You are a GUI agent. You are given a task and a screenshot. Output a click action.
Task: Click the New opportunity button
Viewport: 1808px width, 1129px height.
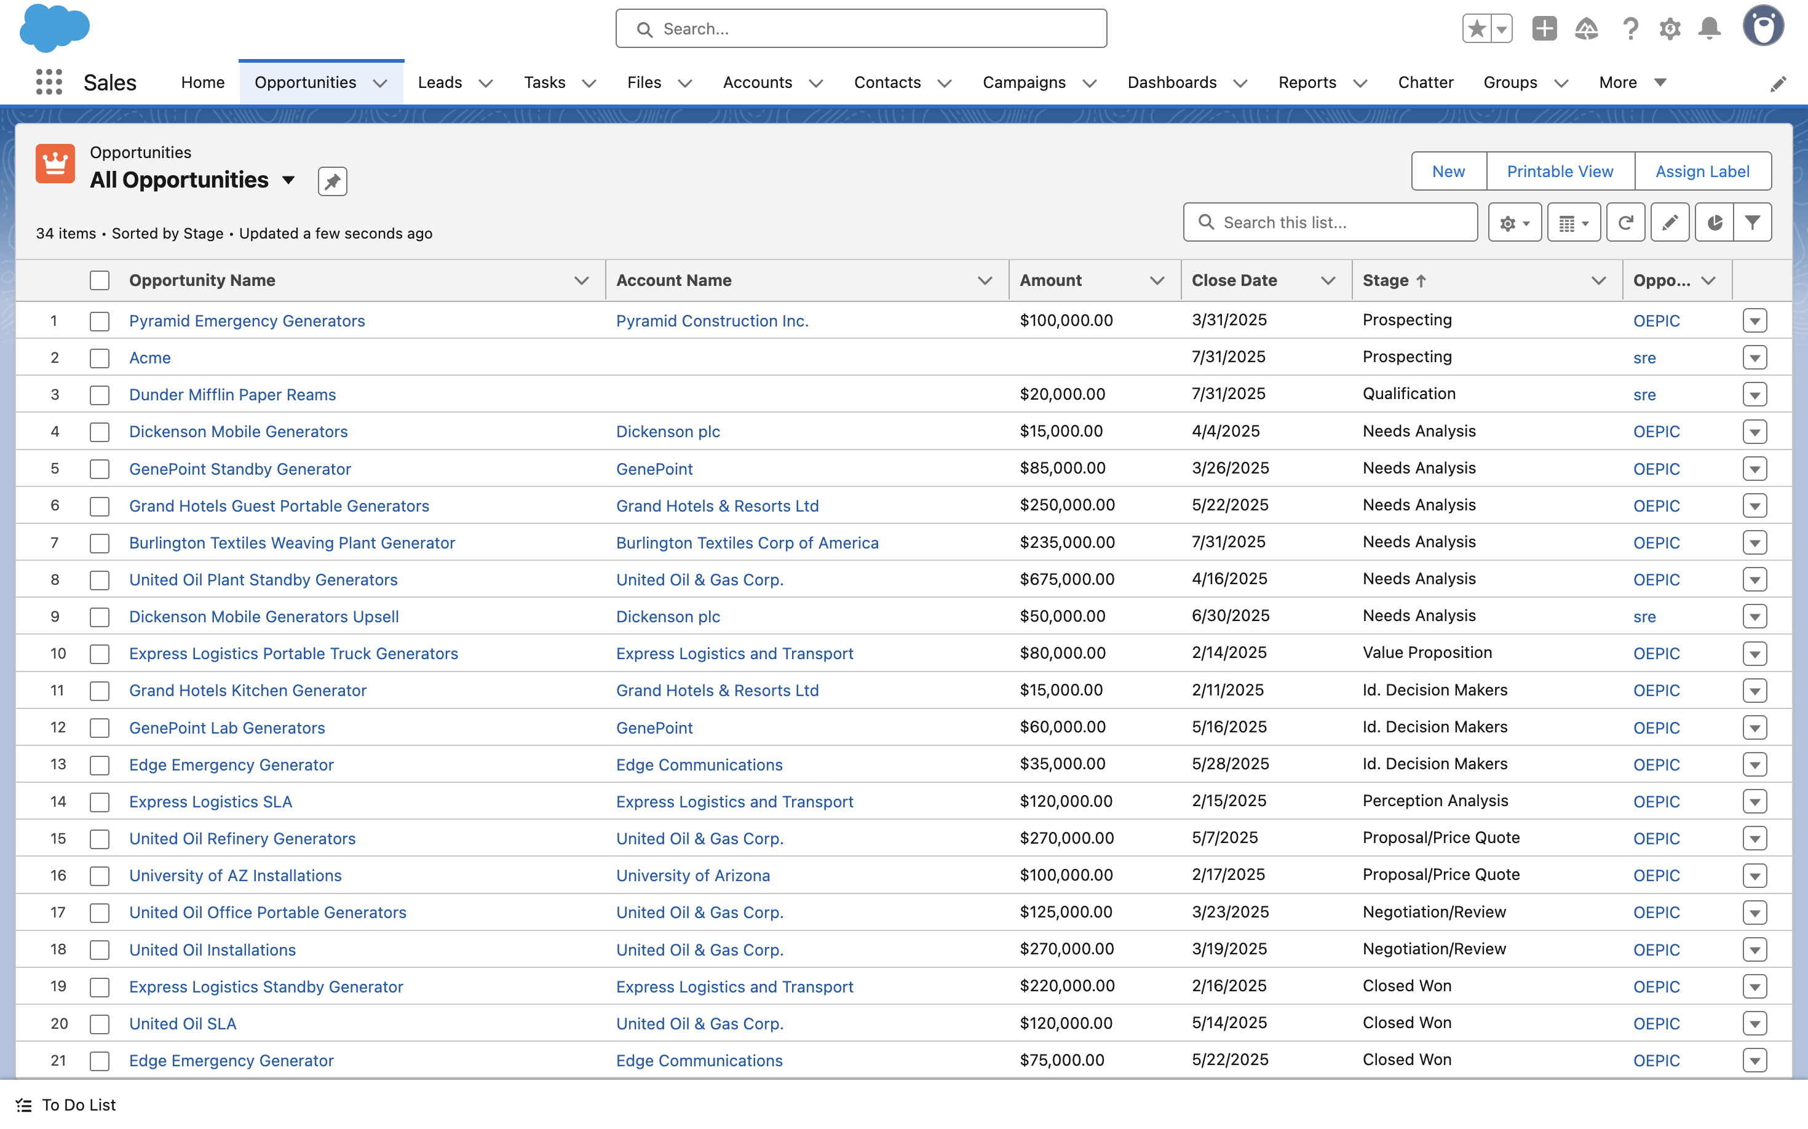point(1447,171)
